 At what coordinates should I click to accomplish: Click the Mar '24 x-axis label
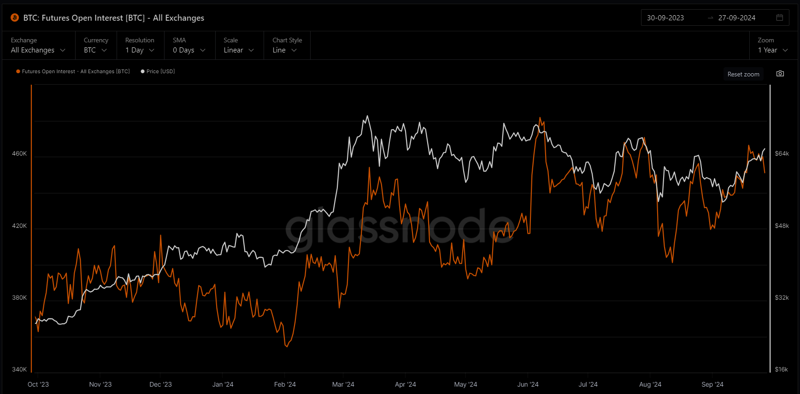[x=343, y=384]
